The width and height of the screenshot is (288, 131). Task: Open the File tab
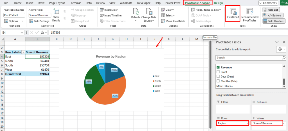tap(6, 3)
